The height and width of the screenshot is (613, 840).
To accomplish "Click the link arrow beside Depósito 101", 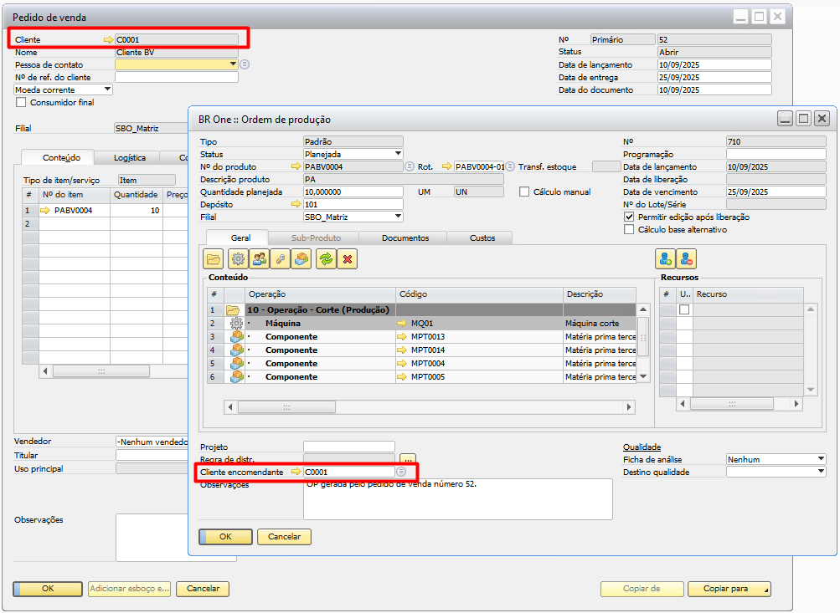I will pyautogui.click(x=295, y=204).
